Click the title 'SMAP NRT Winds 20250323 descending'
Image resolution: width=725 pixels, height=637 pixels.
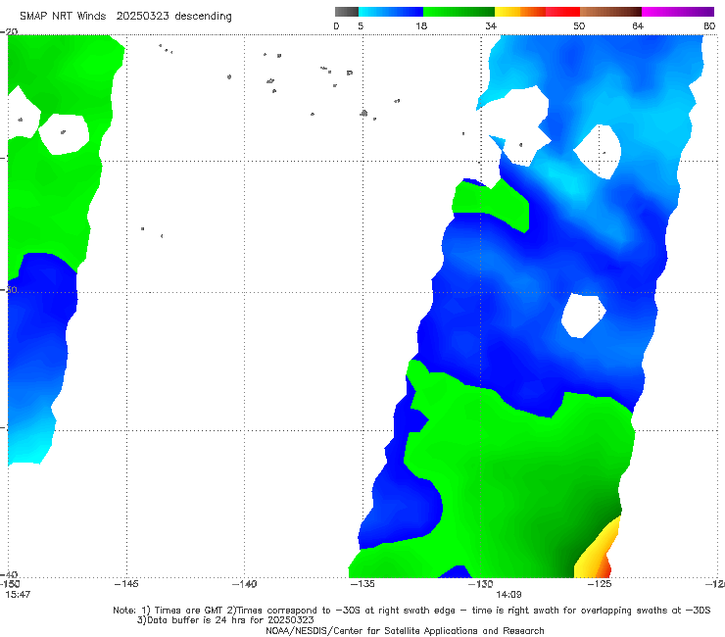point(125,16)
